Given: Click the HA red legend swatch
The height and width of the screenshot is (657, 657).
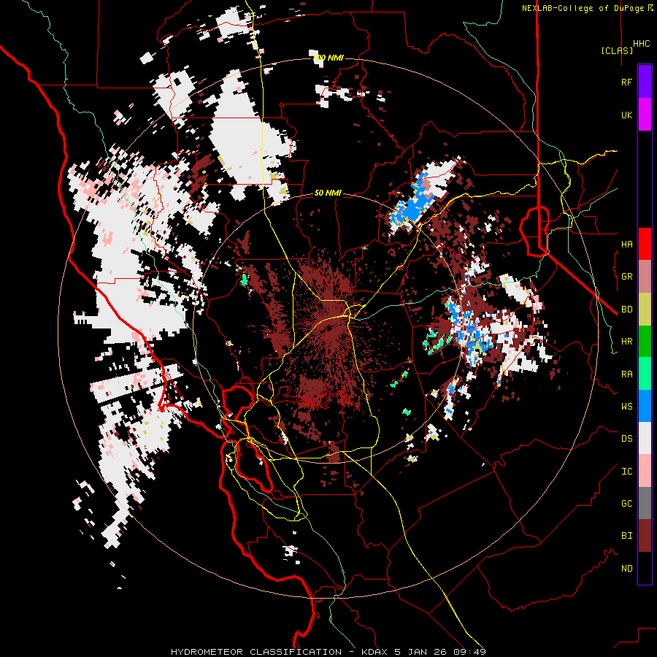Looking at the screenshot, I should [645, 244].
